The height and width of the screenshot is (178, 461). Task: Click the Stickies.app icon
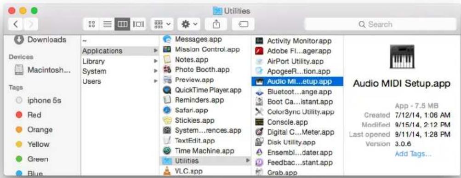coord(167,121)
